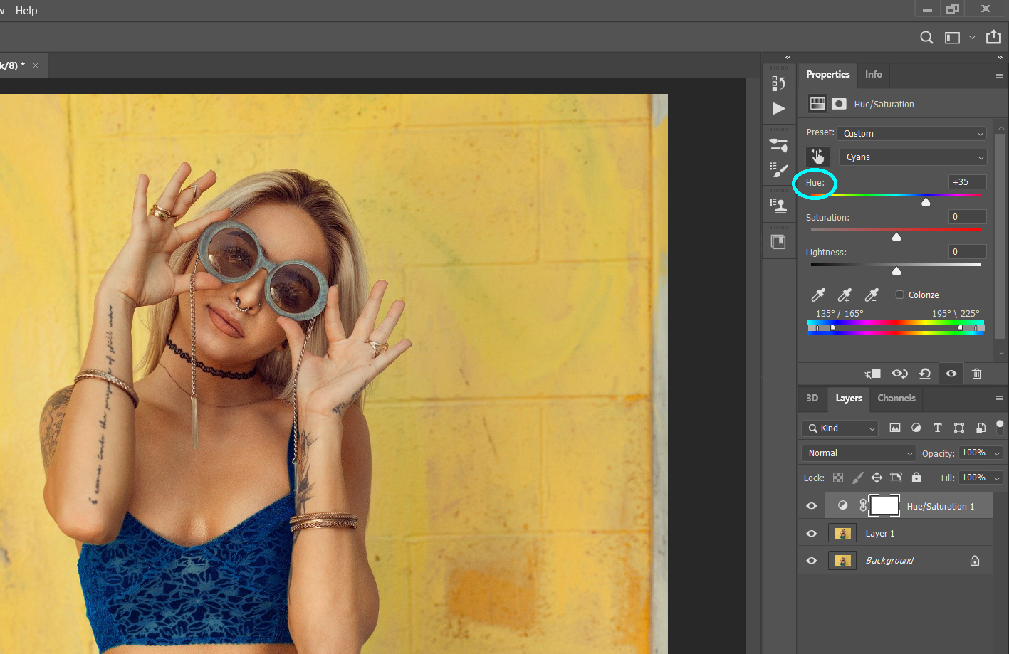Toggle adjustment layer visibility eye in Properties
The image size is (1009, 654).
pyautogui.click(x=951, y=374)
